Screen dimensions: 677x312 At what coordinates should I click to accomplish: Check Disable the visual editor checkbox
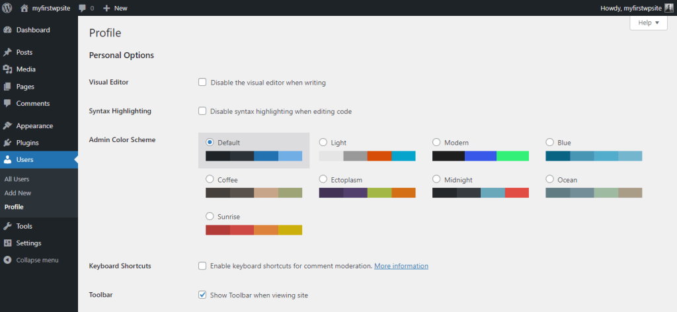202,82
